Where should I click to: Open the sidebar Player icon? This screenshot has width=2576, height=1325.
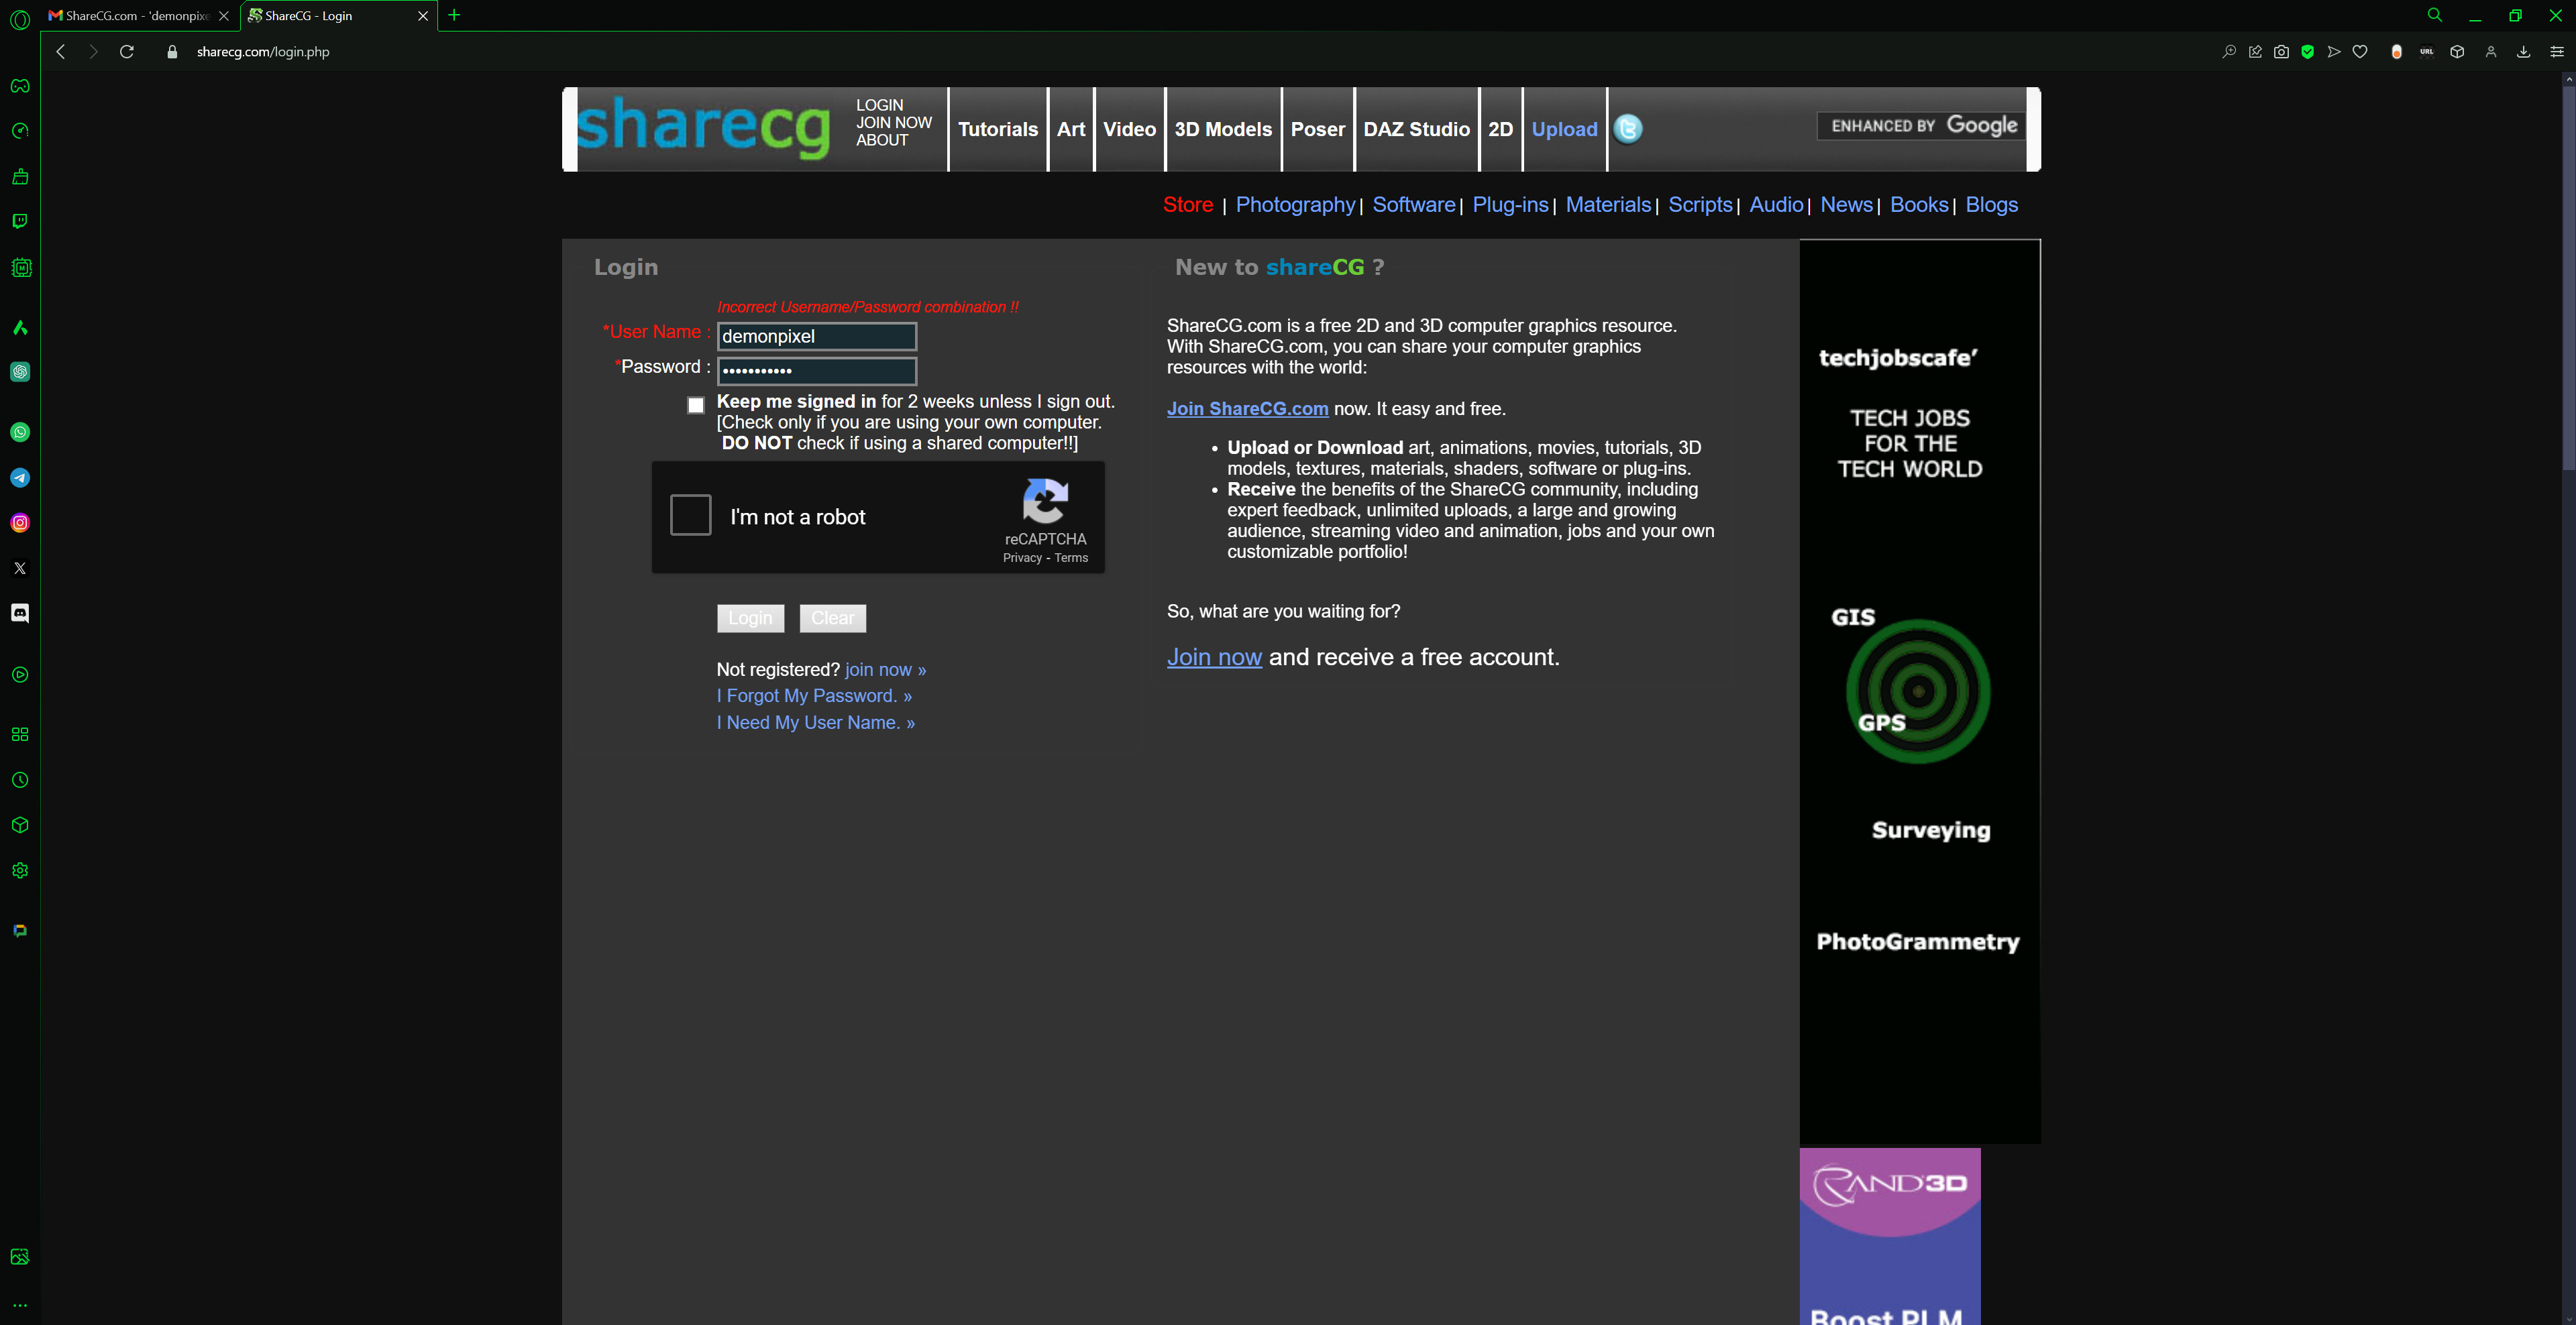click(x=20, y=675)
